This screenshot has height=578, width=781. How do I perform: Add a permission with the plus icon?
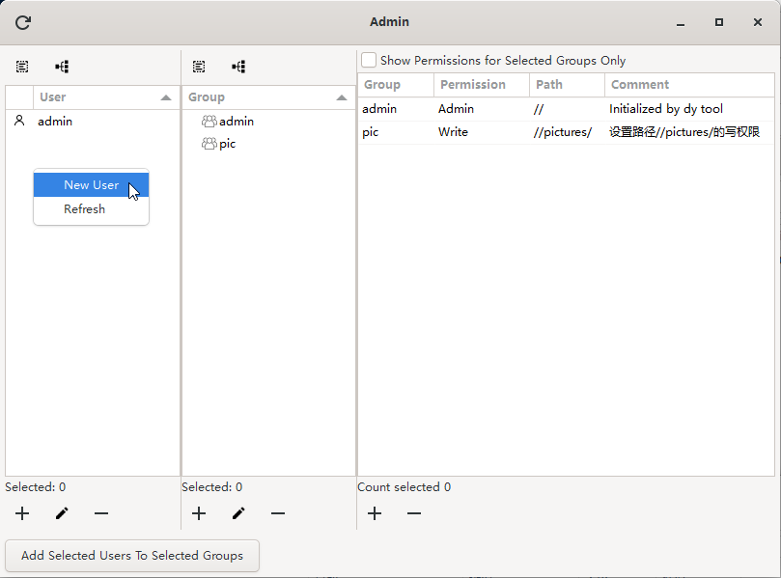pos(375,513)
